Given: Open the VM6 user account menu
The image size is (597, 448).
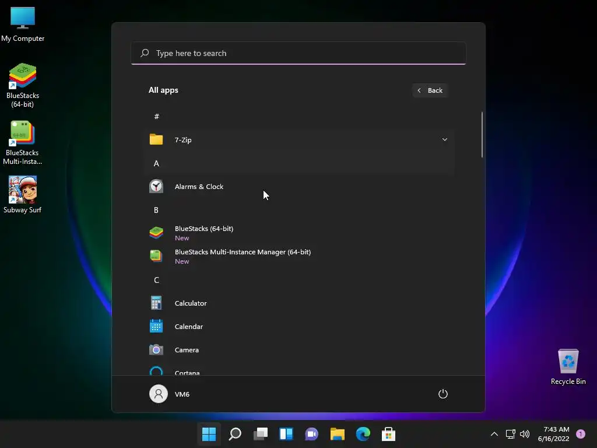Looking at the screenshot, I should pos(170,394).
